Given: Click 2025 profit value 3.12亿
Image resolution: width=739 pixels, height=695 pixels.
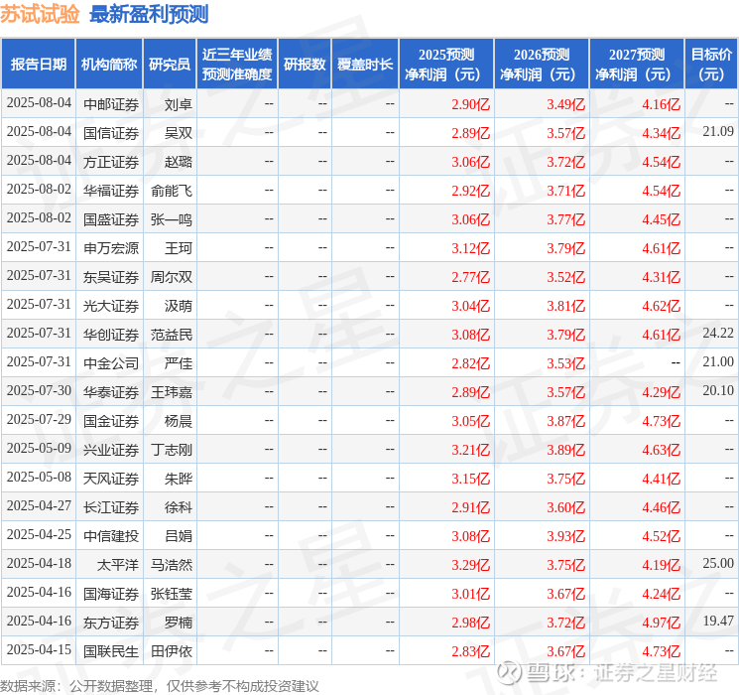Looking at the screenshot, I should coord(471,248).
